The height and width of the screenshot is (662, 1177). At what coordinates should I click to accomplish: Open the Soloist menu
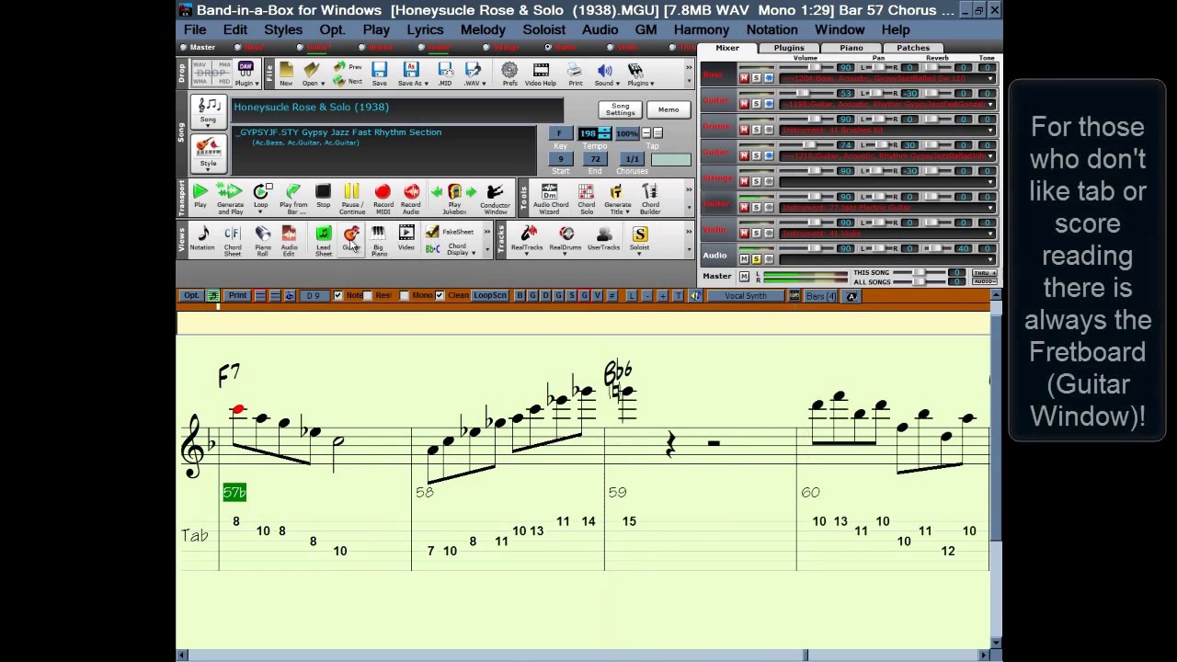pos(543,29)
